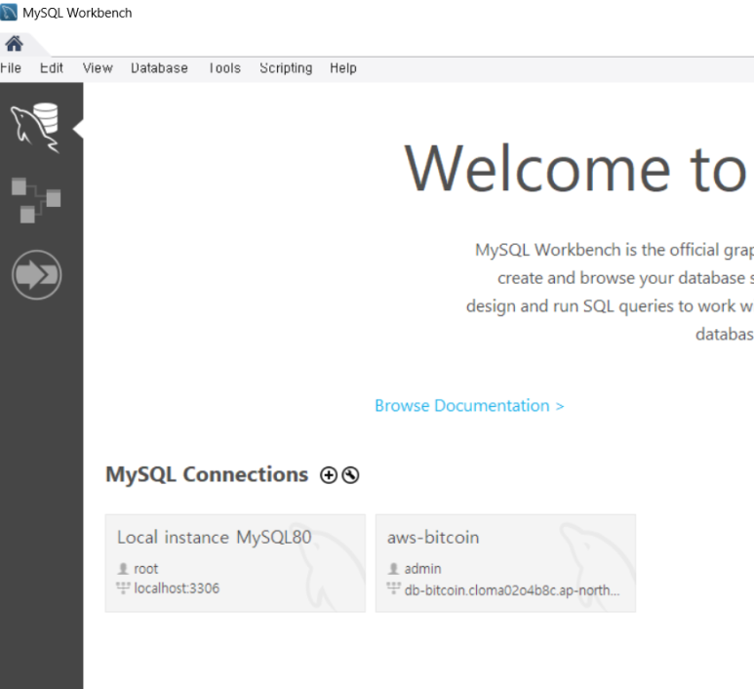Click user icon beside admin
754x689 pixels.
[393, 569]
